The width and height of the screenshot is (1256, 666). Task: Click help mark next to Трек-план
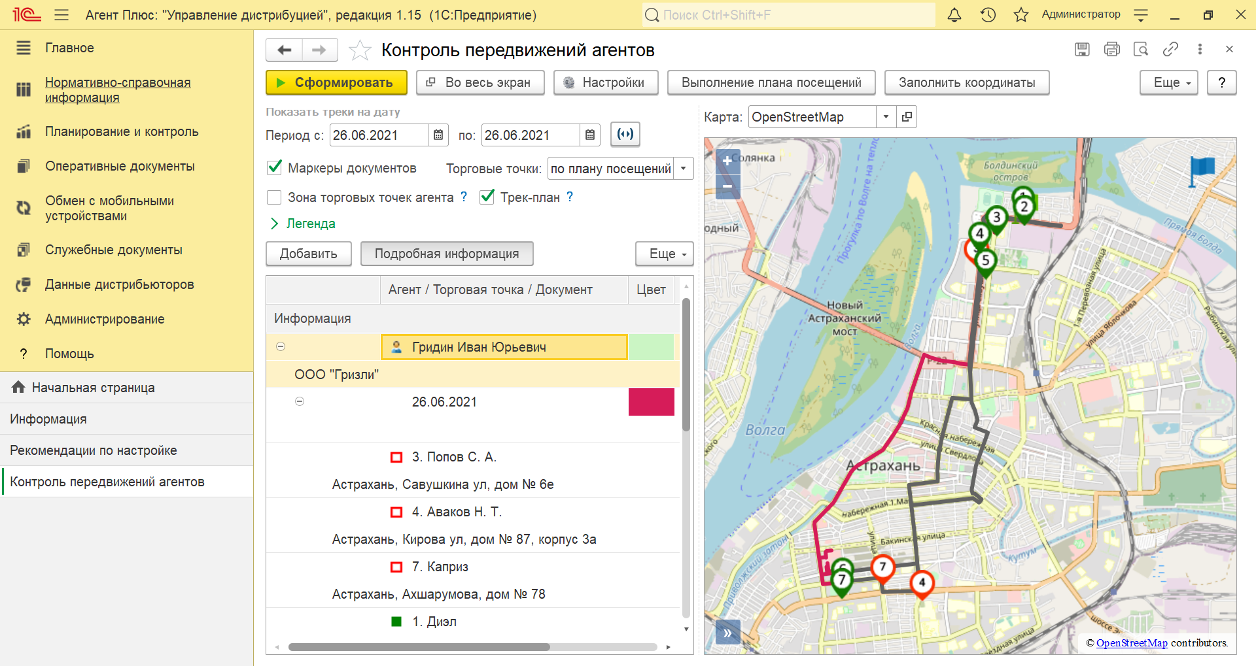(x=570, y=197)
